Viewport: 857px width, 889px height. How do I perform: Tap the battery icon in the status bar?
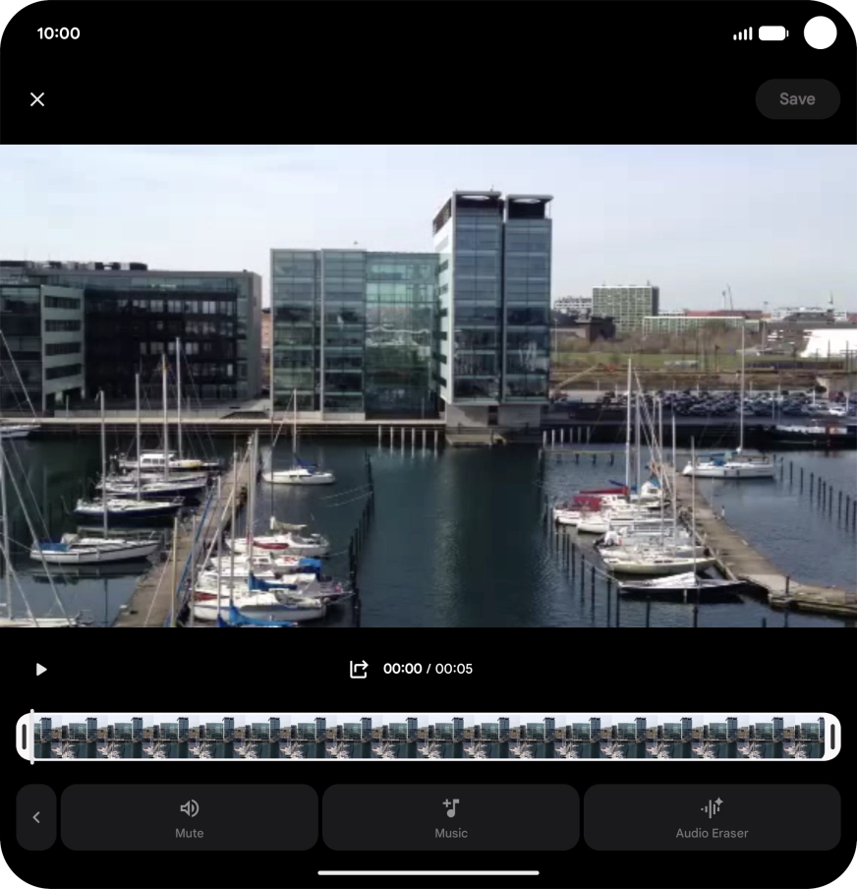[x=773, y=33]
